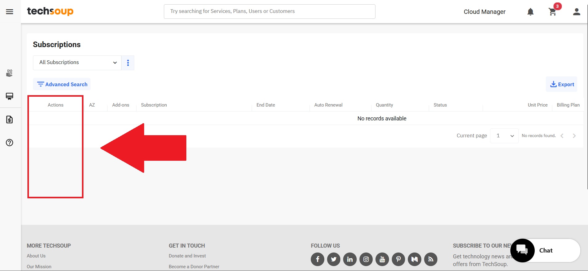Screen dimensions: 588x271
Task: Open the About Us footer link
Action: click(36, 256)
